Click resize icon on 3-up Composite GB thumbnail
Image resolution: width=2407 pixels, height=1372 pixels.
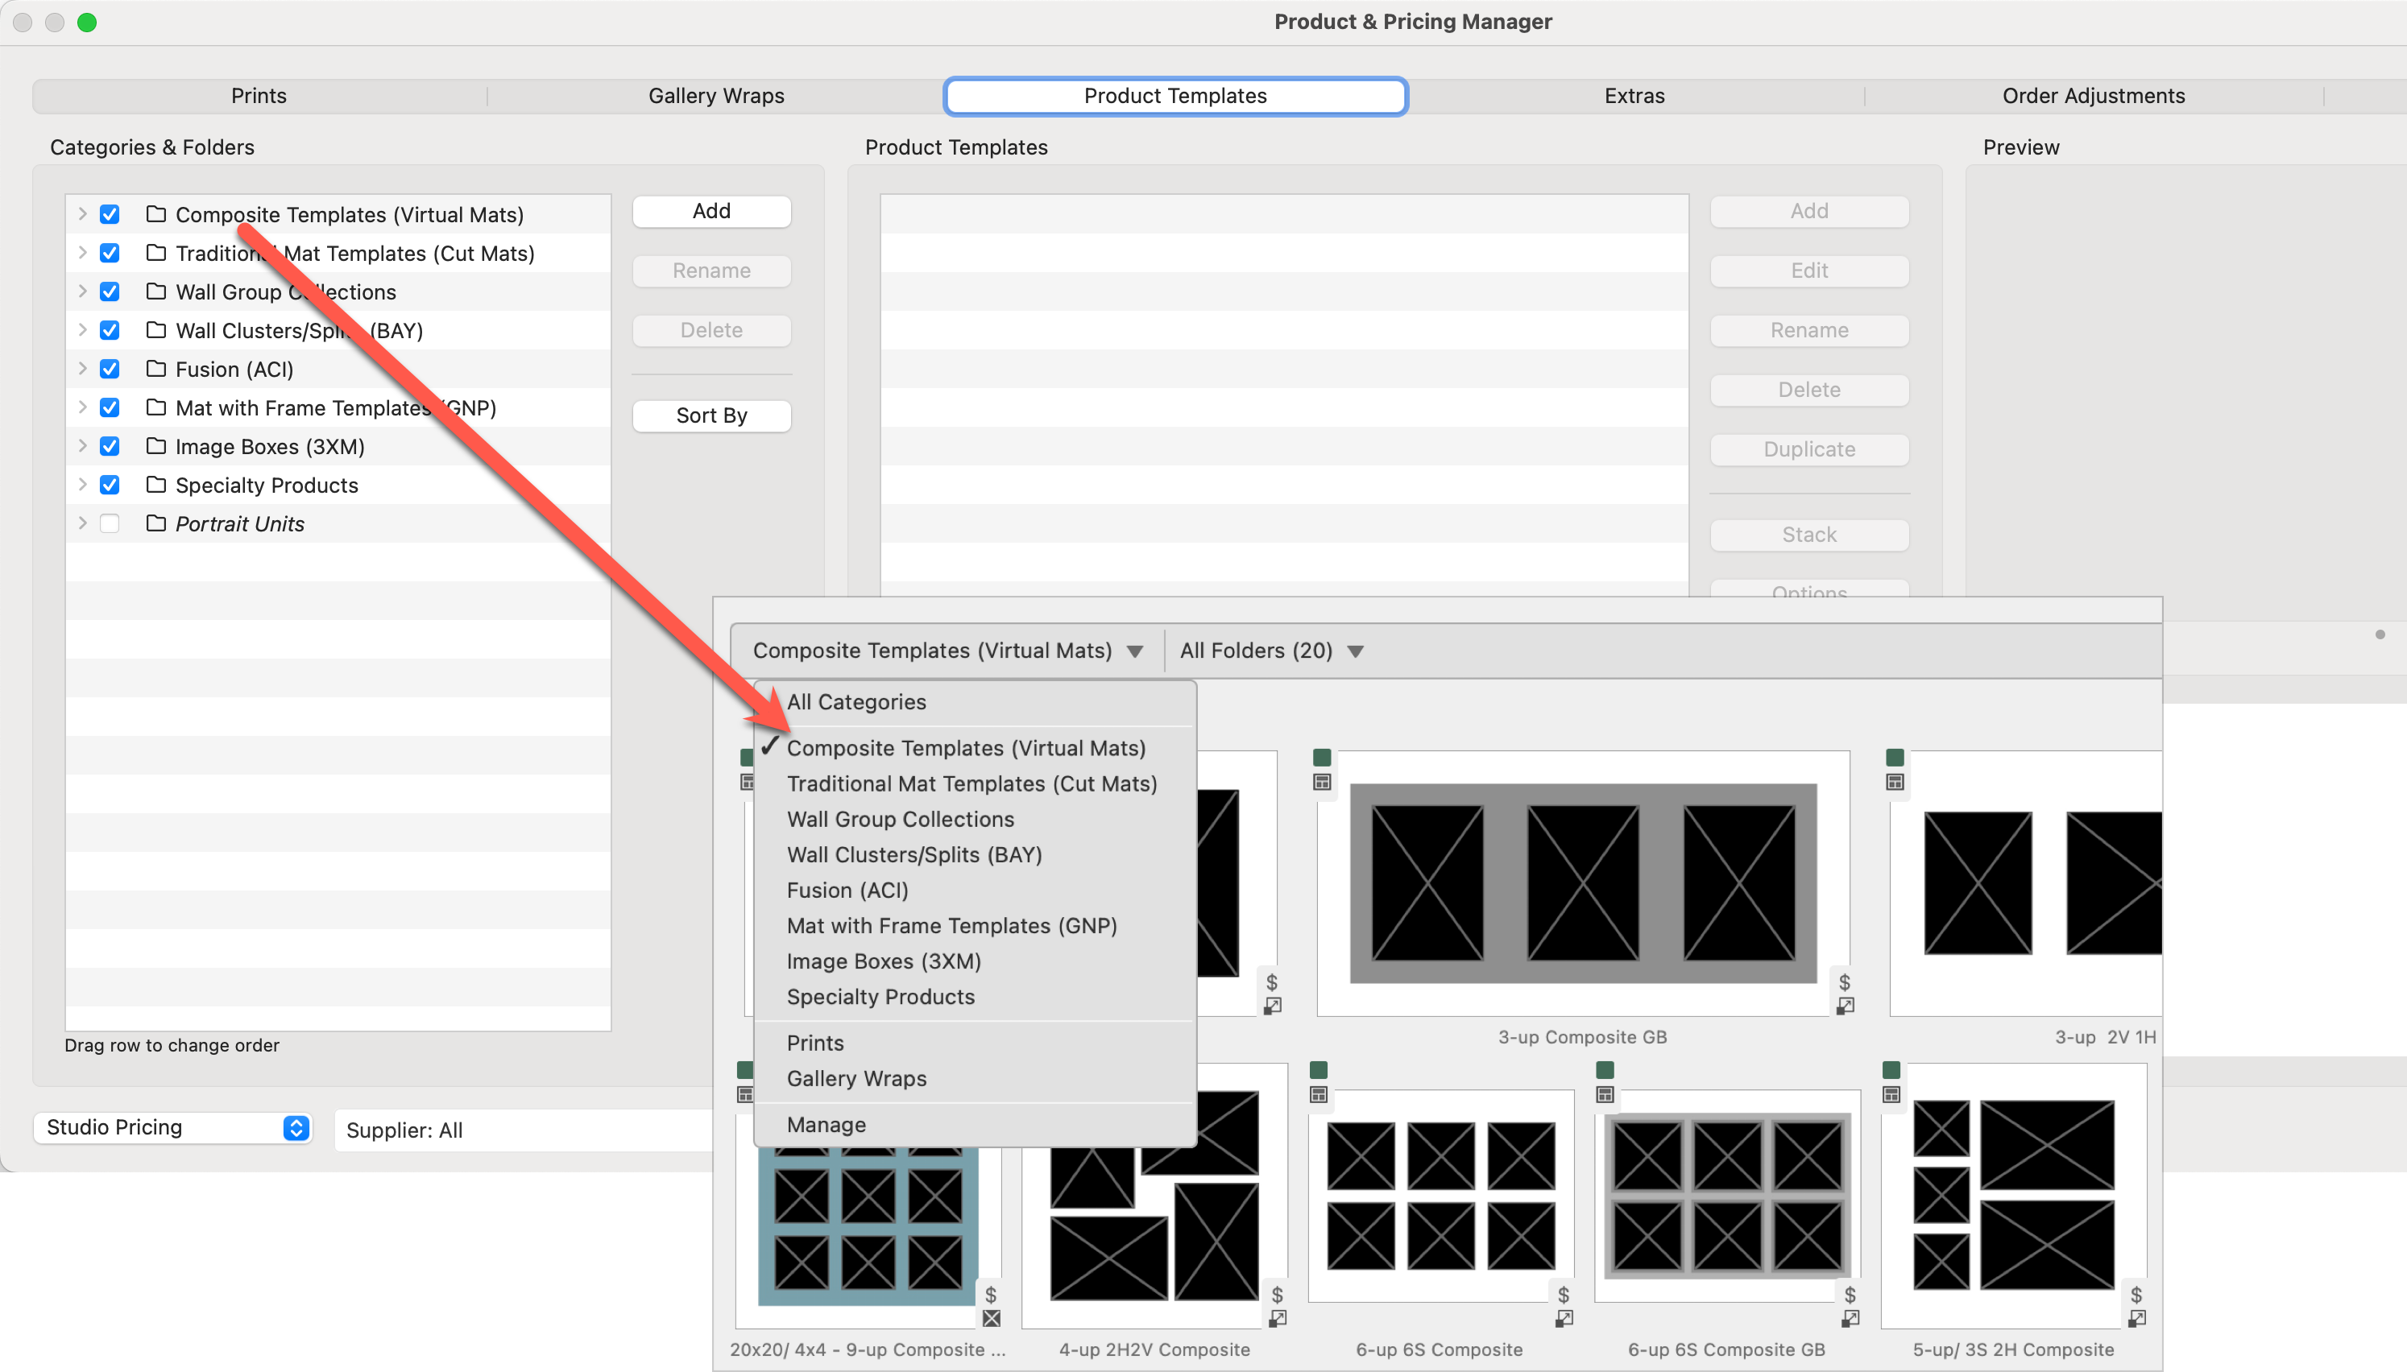tap(1845, 1006)
